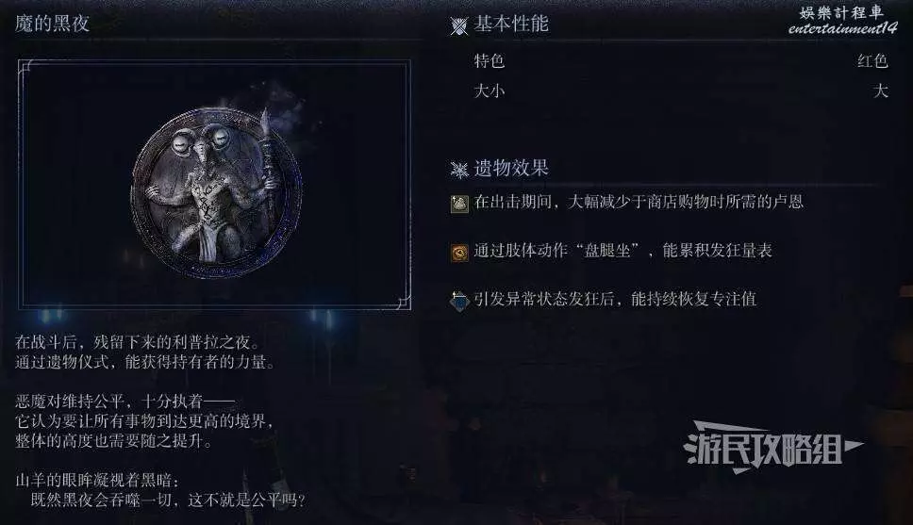This screenshot has width=913, height=525.
Task: Click the 遗物效果 heading text
Action: coord(511,168)
